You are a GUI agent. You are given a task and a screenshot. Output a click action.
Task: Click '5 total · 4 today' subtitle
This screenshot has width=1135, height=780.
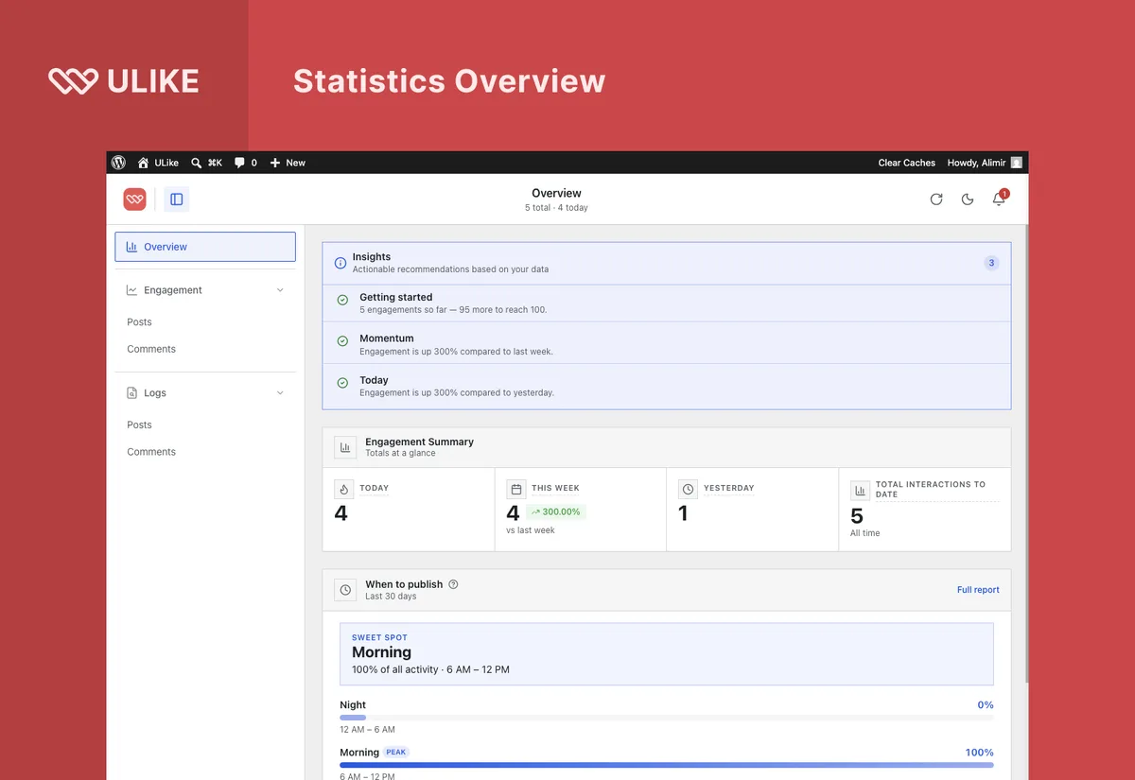coord(556,208)
